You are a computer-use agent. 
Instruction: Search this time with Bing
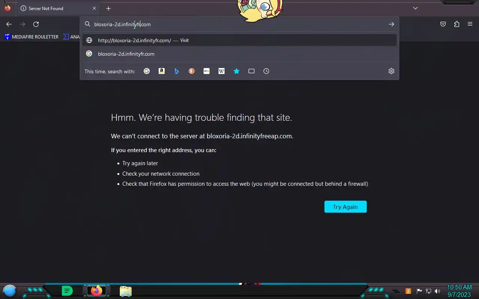177,71
